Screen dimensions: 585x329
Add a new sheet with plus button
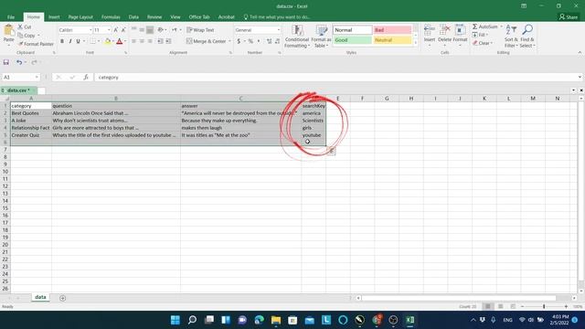coord(63,298)
